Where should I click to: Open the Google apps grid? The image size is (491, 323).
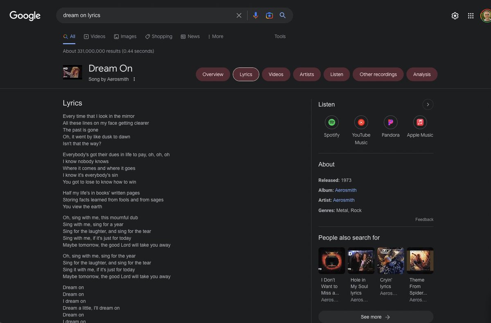471,16
